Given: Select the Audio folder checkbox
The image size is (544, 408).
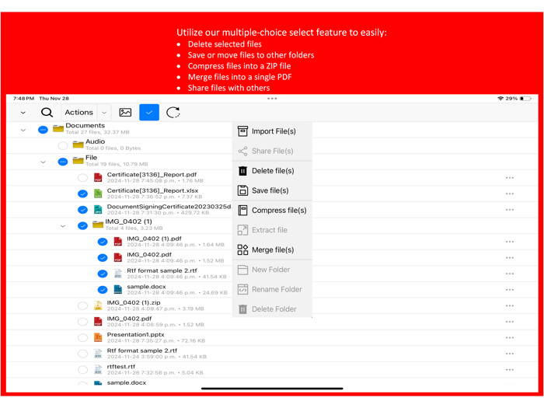Looking at the screenshot, I should tap(63, 146).
